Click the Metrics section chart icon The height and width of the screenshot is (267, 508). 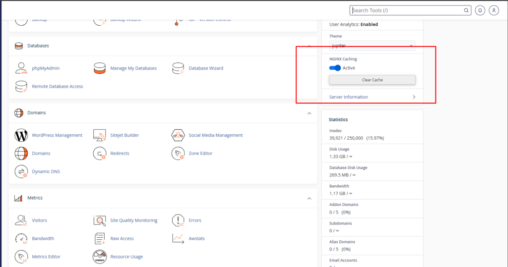(x=18, y=198)
